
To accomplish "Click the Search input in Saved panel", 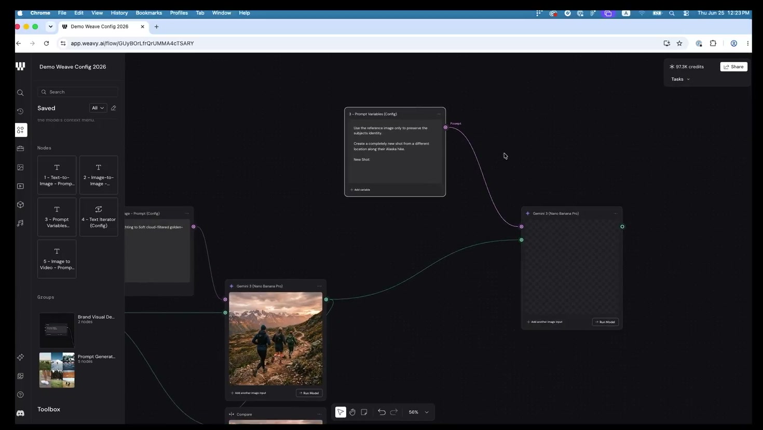I will tap(77, 92).
